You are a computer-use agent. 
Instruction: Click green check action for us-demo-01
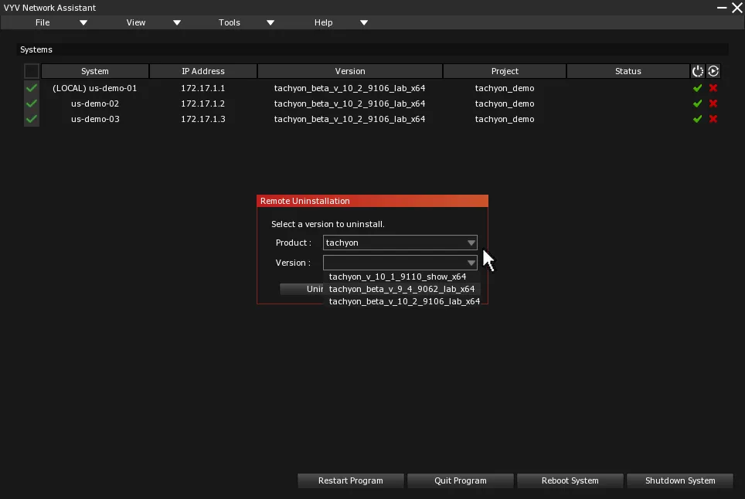click(697, 88)
